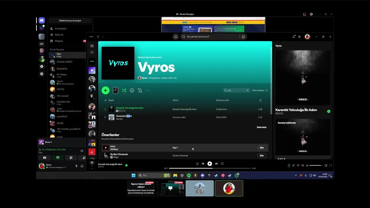
Task: Toggle Discord microphone mute
Action: tap(77, 166)
